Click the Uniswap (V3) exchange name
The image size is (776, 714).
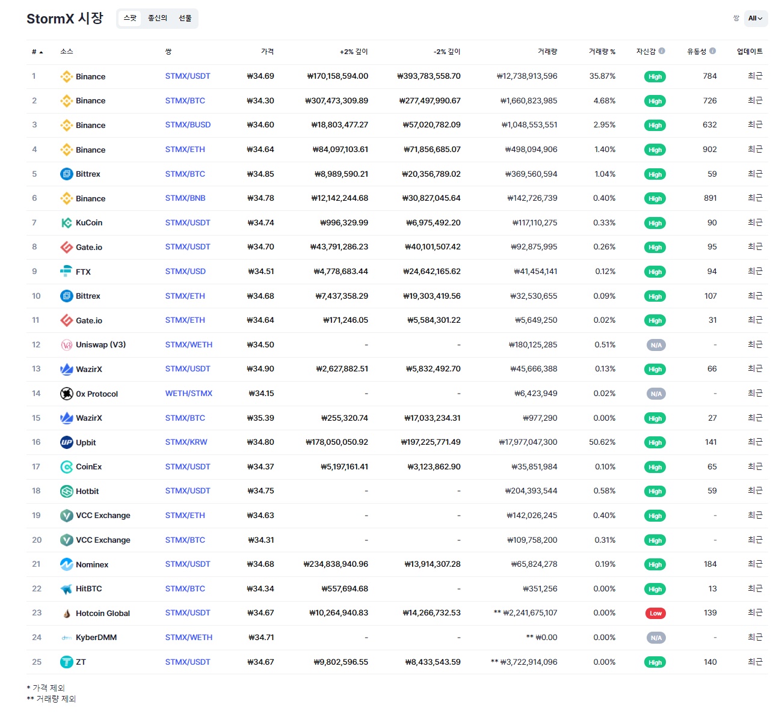pyautogui.click(x=100, y=344)
